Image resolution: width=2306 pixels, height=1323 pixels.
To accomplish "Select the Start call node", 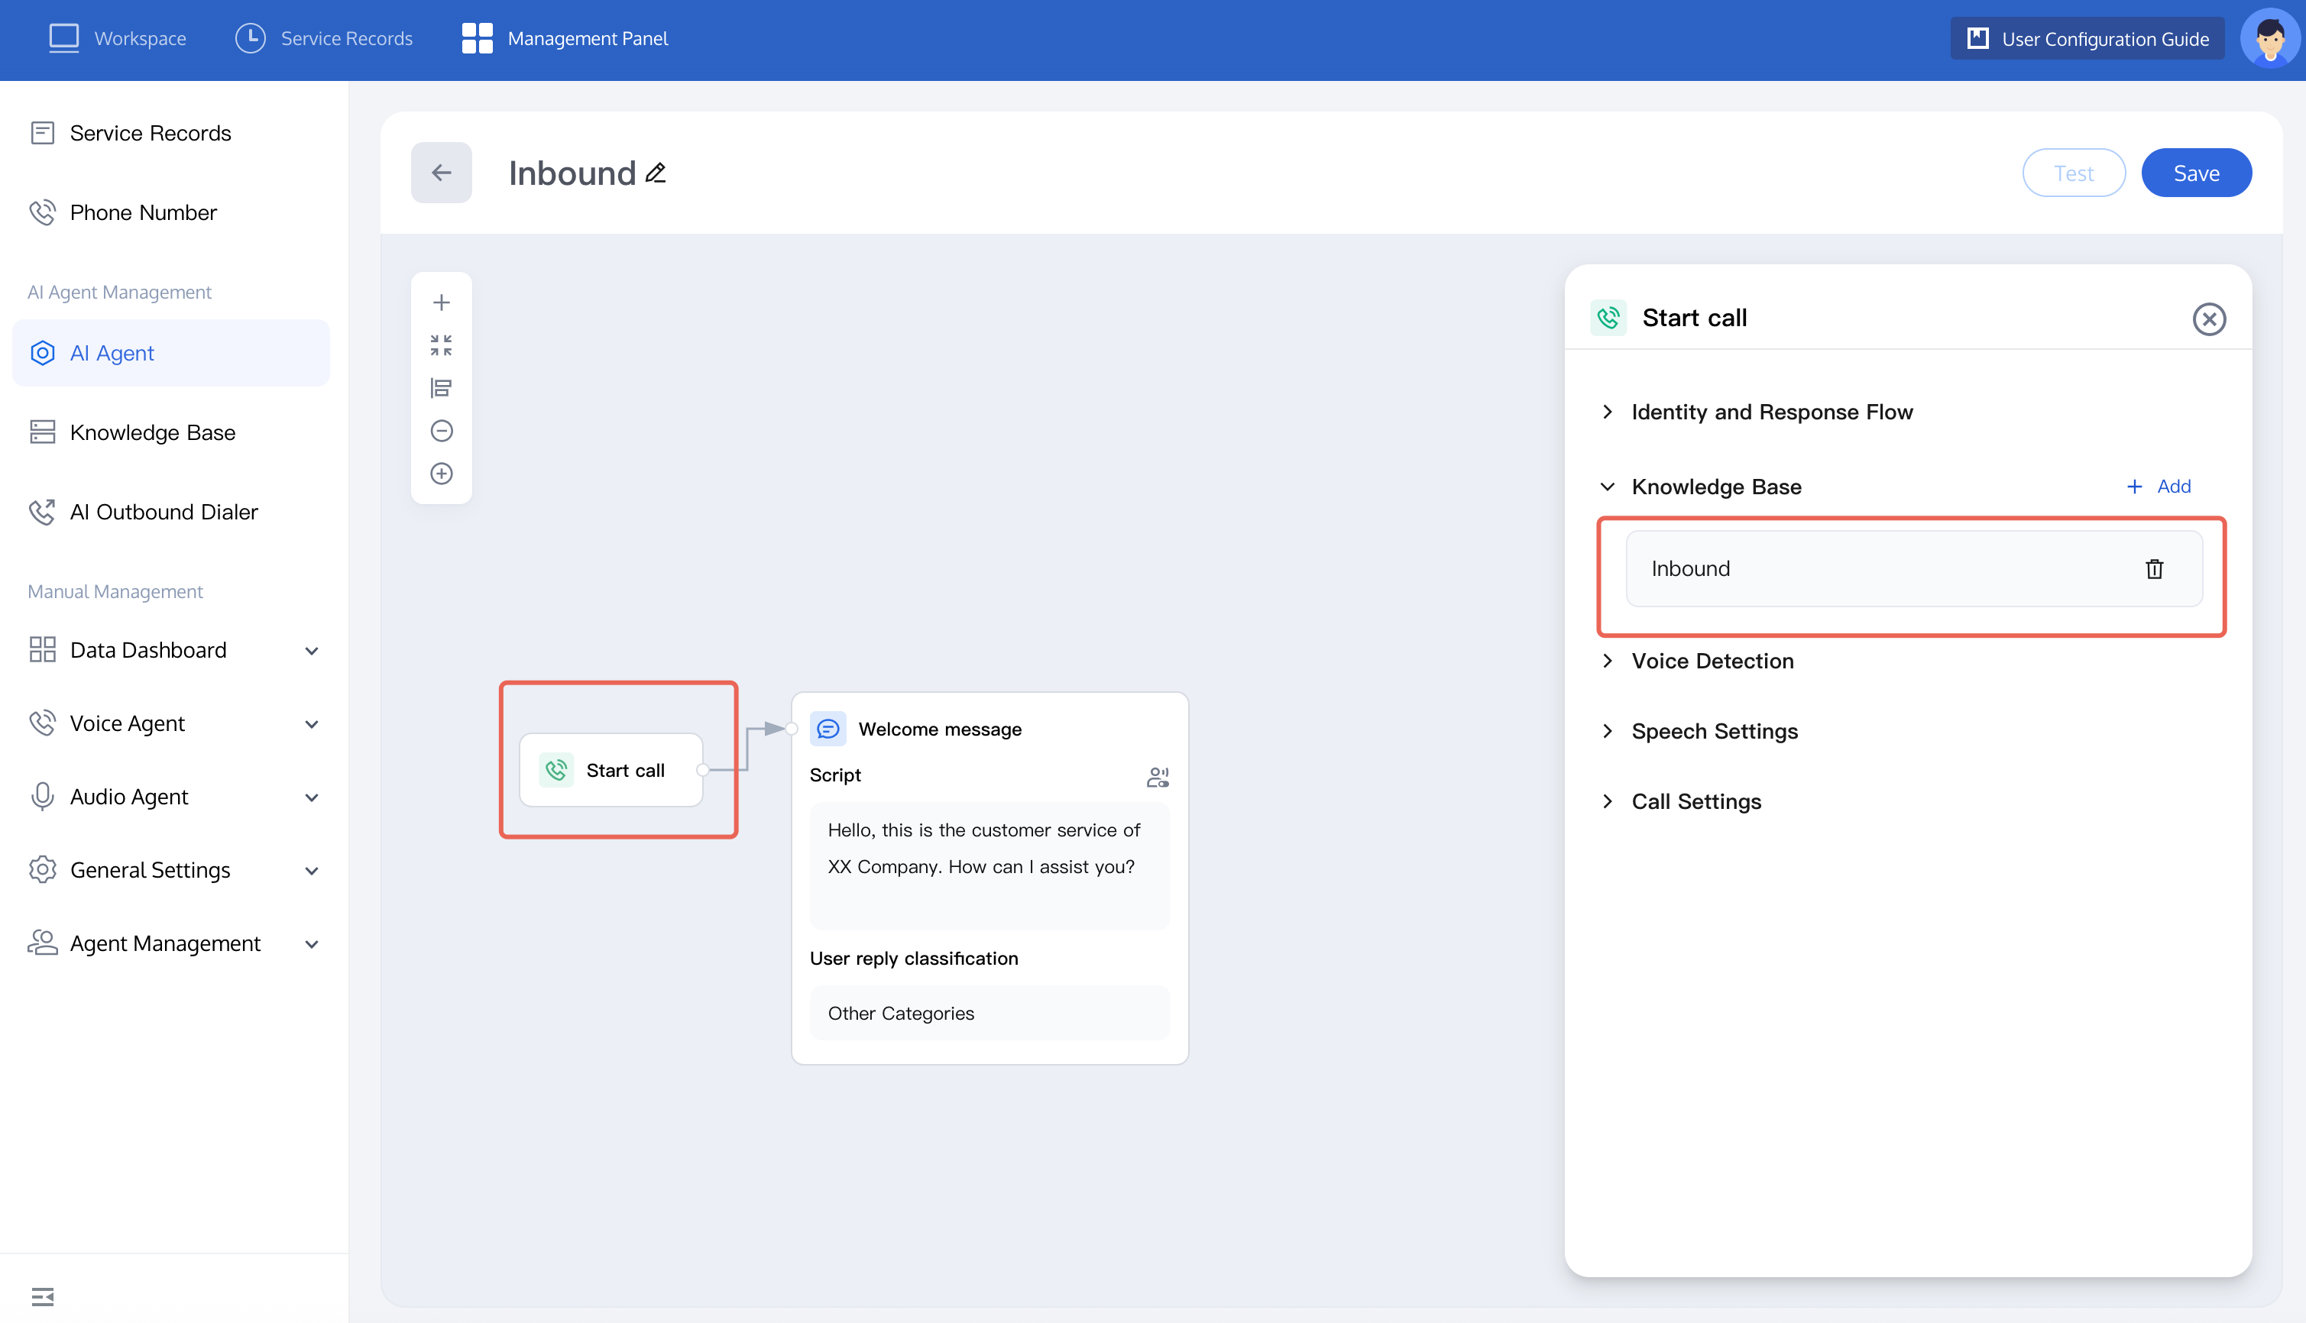I will [x=611, y=771].
